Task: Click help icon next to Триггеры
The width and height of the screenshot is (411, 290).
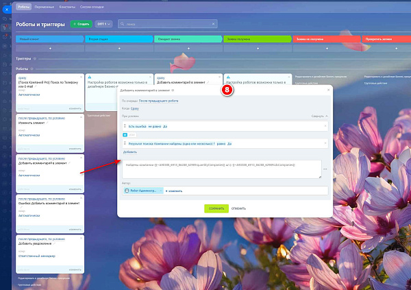Action: 35,58
